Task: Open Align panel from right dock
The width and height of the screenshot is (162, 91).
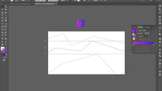Action: coord(160,53)
